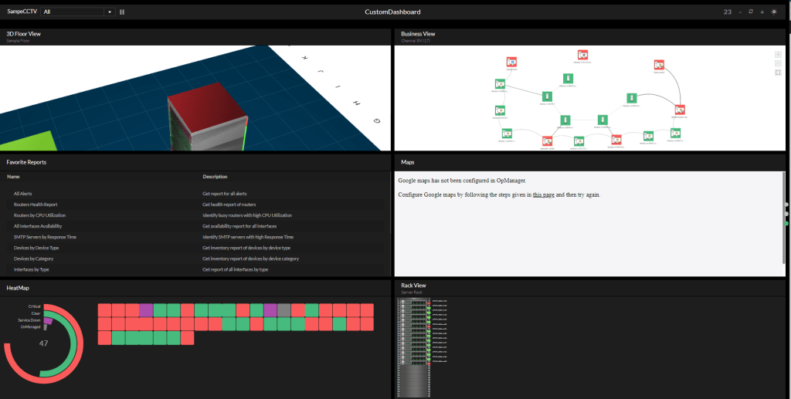Toggle the light/dark theme sun icon
The height and width of the screenshot is (399, 791).
(774, 12)
